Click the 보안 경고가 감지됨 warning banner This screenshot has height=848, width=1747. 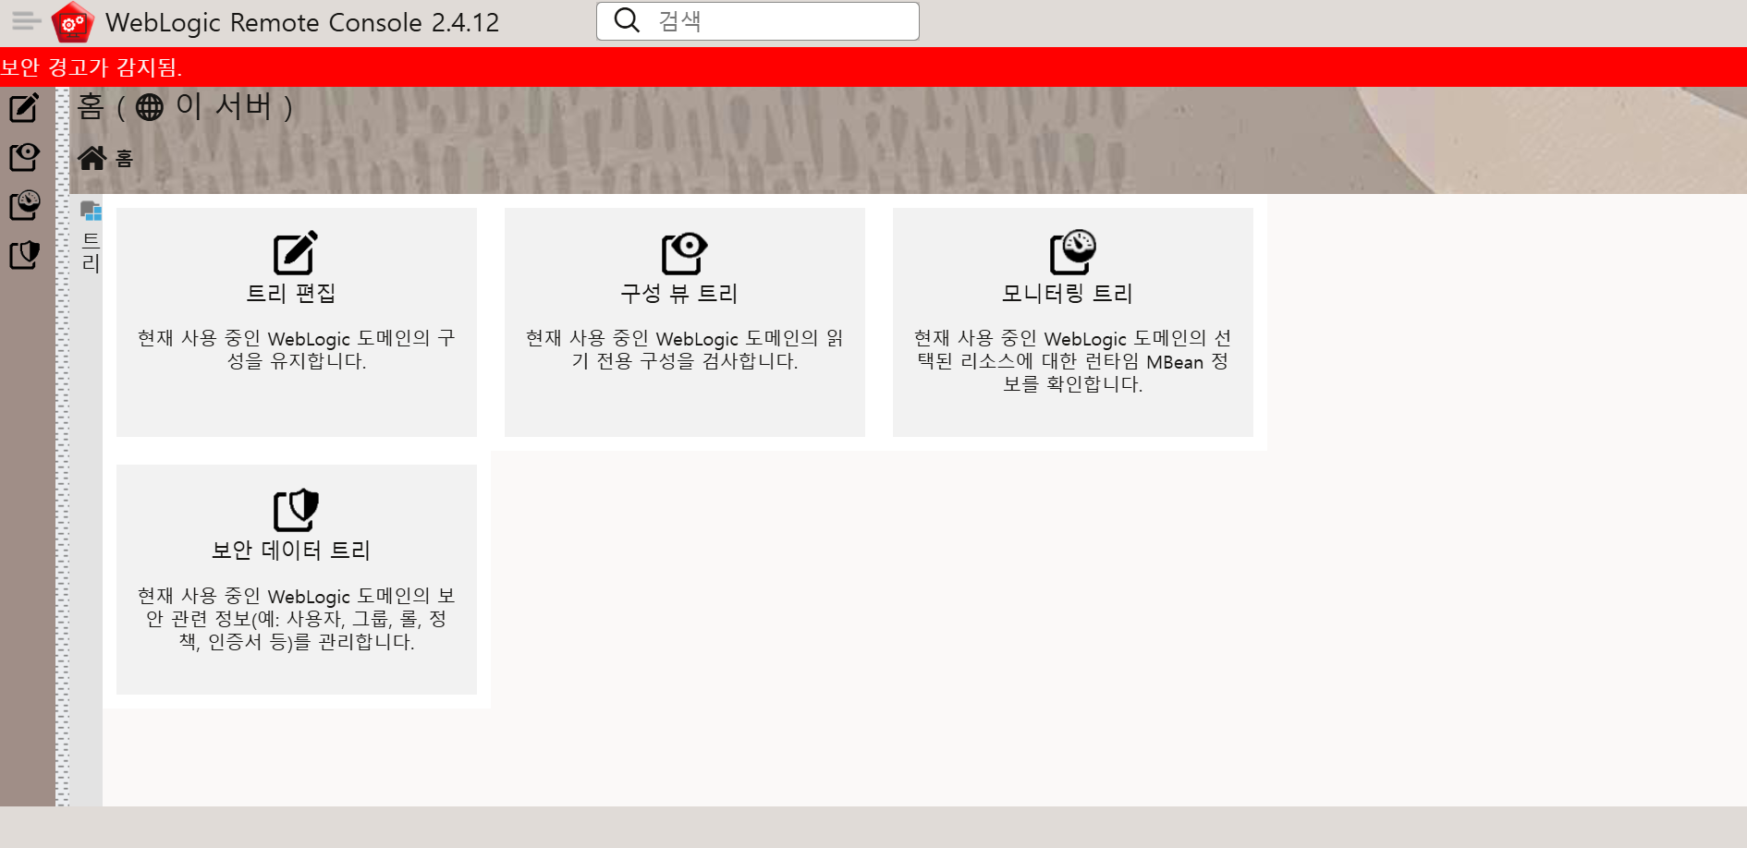pyautogui.click(x=873, y=67)
